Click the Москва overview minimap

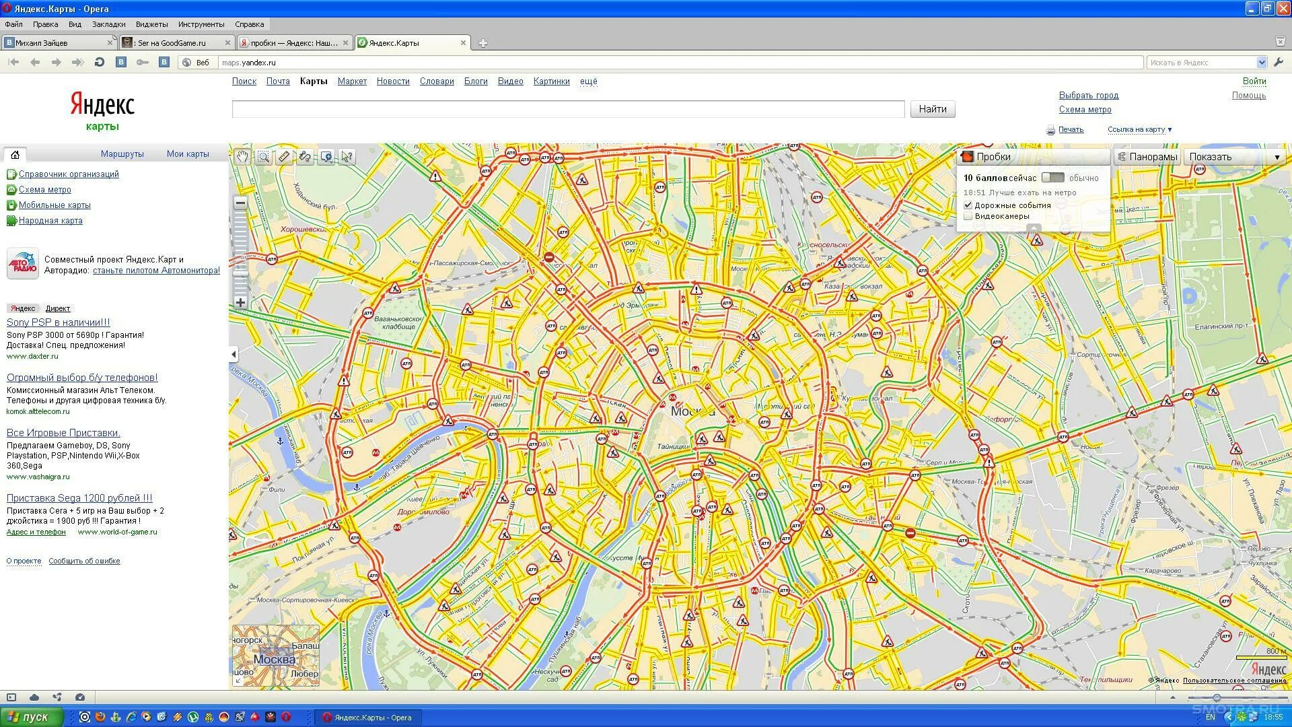276,656
